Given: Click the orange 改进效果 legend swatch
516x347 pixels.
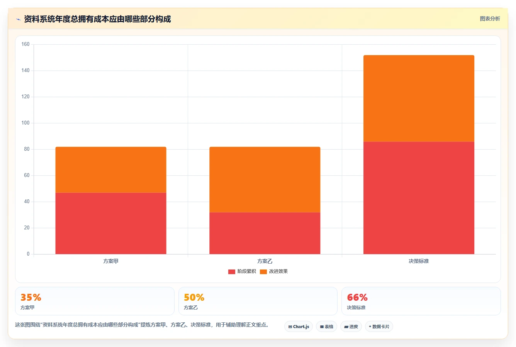Looking at the screenshot, I should tap(263, 272).
